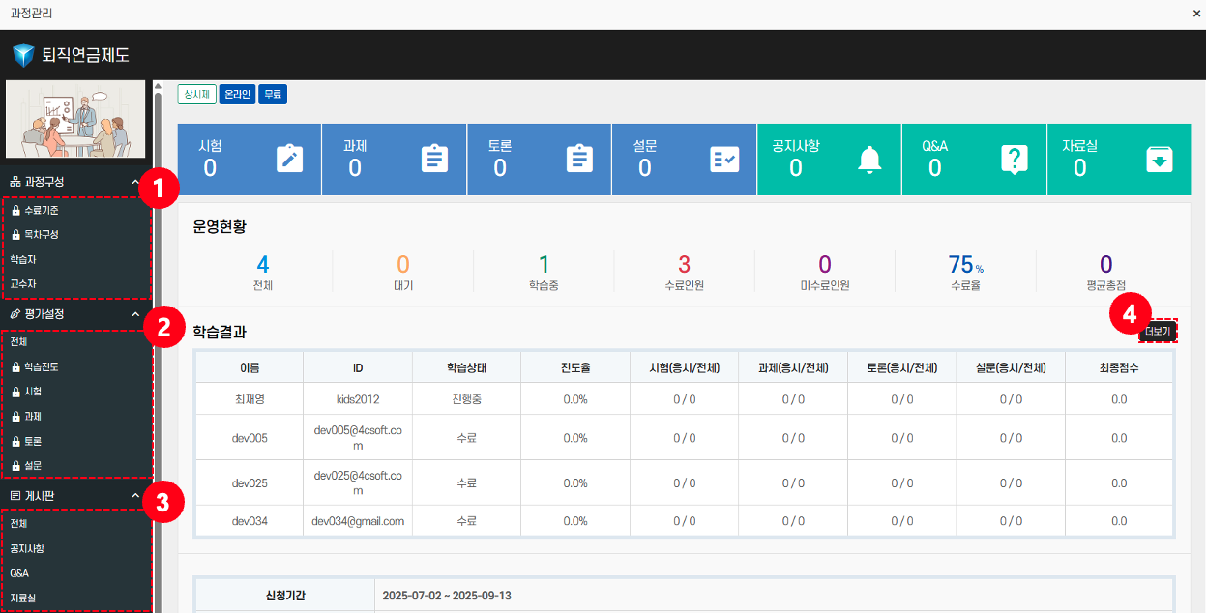The height and width of the screenshot is (613, 1207).
Task: Click the 공지사항 bell icon
Action: click(x=869, y=159)
